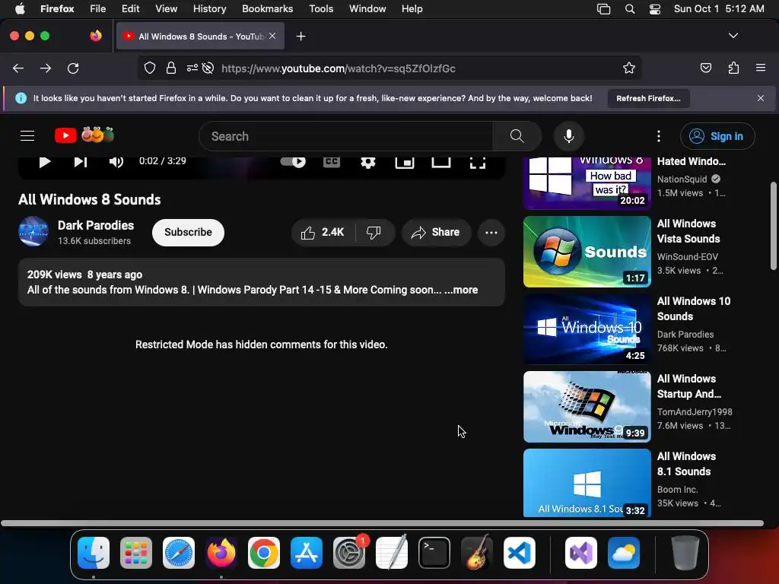List all tabs dropdown arrow
This screenshot has height=584, width=779.
[733, 36]
